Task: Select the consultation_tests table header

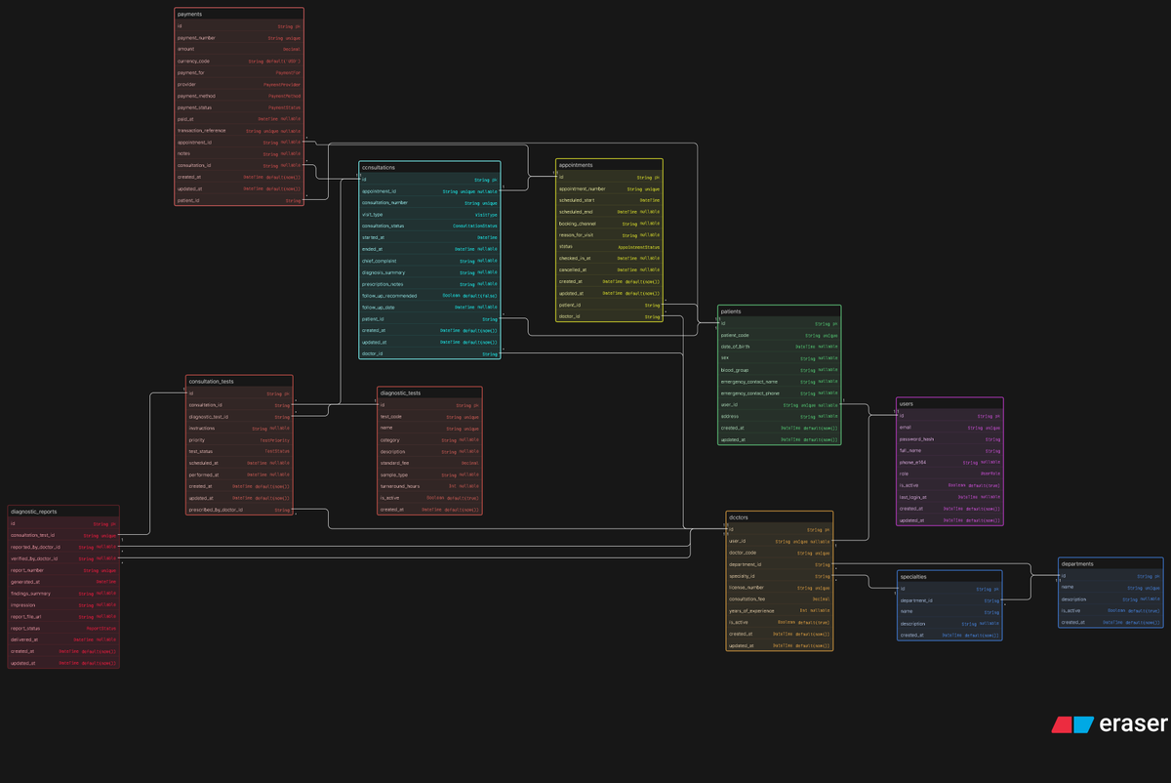Action: pos(239,382)
